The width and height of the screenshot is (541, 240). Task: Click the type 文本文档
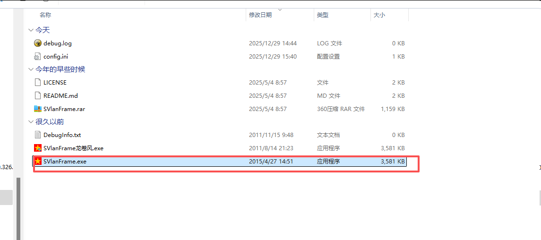[328, 135]
